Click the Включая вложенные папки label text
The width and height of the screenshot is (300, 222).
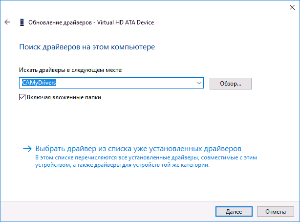[64, 97]
